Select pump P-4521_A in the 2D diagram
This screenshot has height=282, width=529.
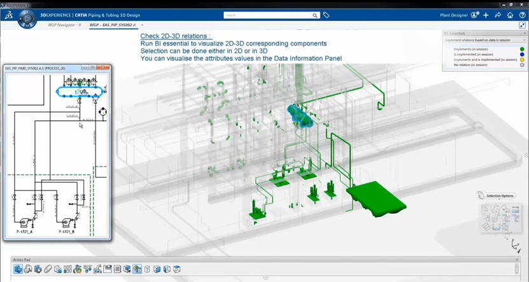25,222
